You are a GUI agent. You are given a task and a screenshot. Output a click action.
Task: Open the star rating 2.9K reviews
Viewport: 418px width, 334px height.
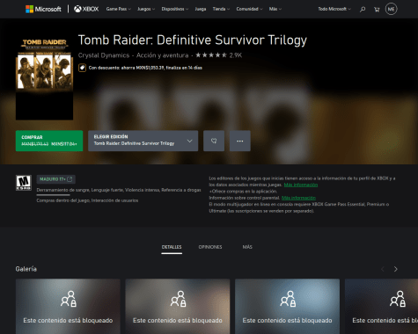pos(218,55)
